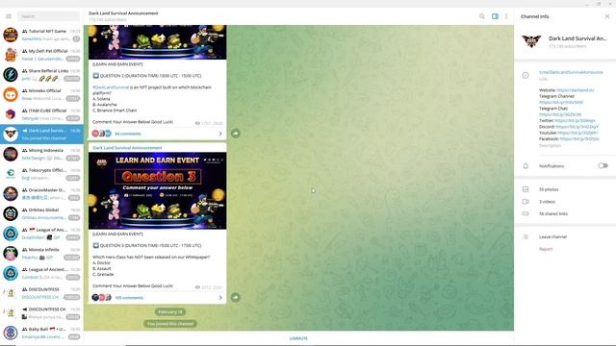
Task: Open DracooMaster chat
Action: (41, 194)
